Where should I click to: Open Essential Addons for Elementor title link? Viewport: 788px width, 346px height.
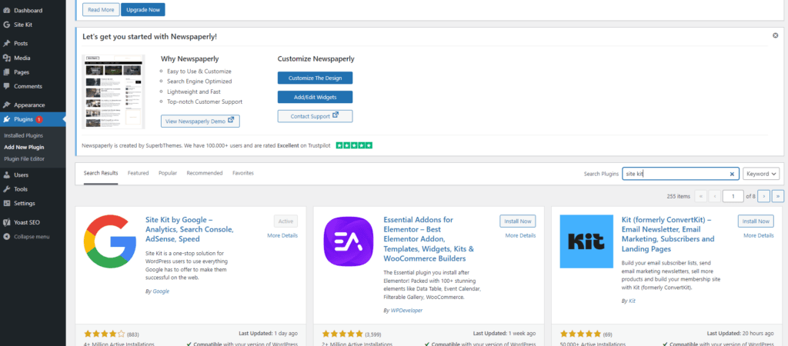[x=429, y=239]
